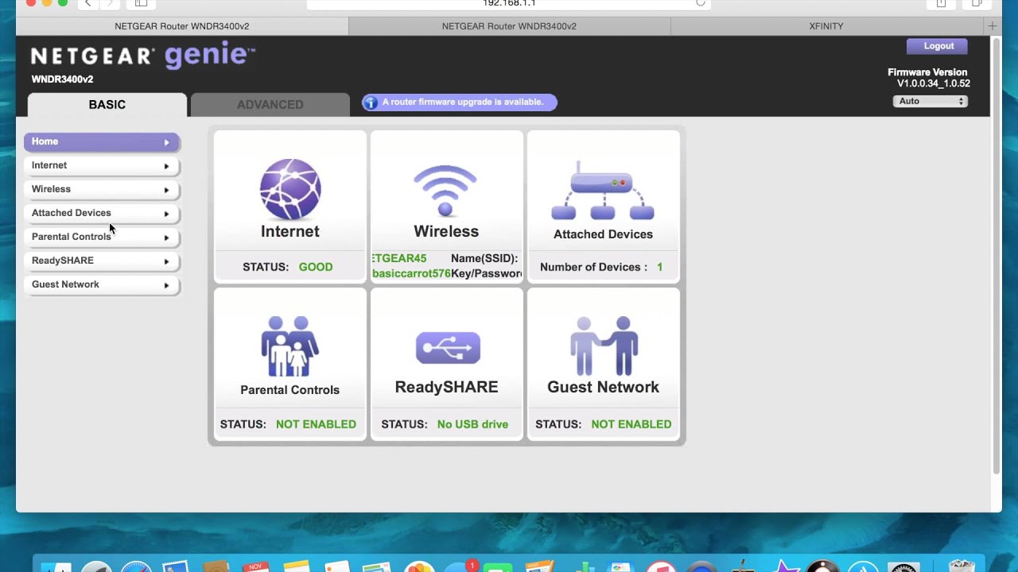Open the Parental Controls family icon

pyautogui.click(x=290, y=346)
